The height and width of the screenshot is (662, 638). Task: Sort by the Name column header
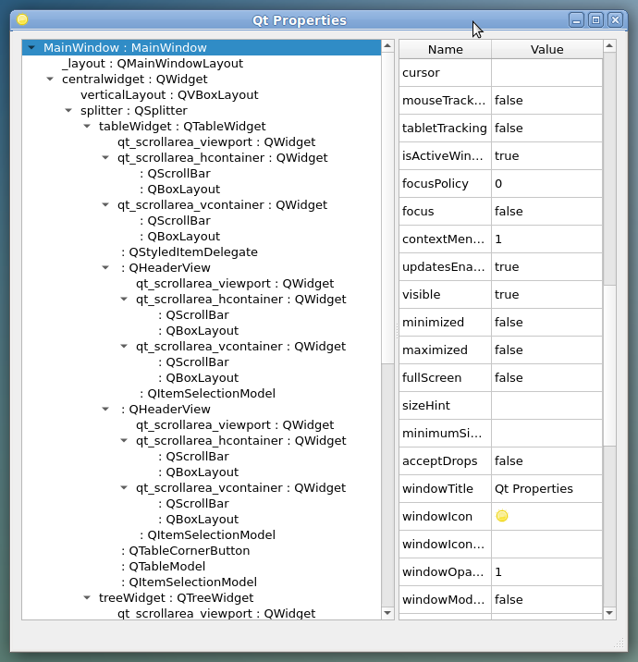click(x=445, y=49)
